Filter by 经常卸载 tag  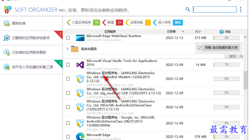(x=138, y=23)
